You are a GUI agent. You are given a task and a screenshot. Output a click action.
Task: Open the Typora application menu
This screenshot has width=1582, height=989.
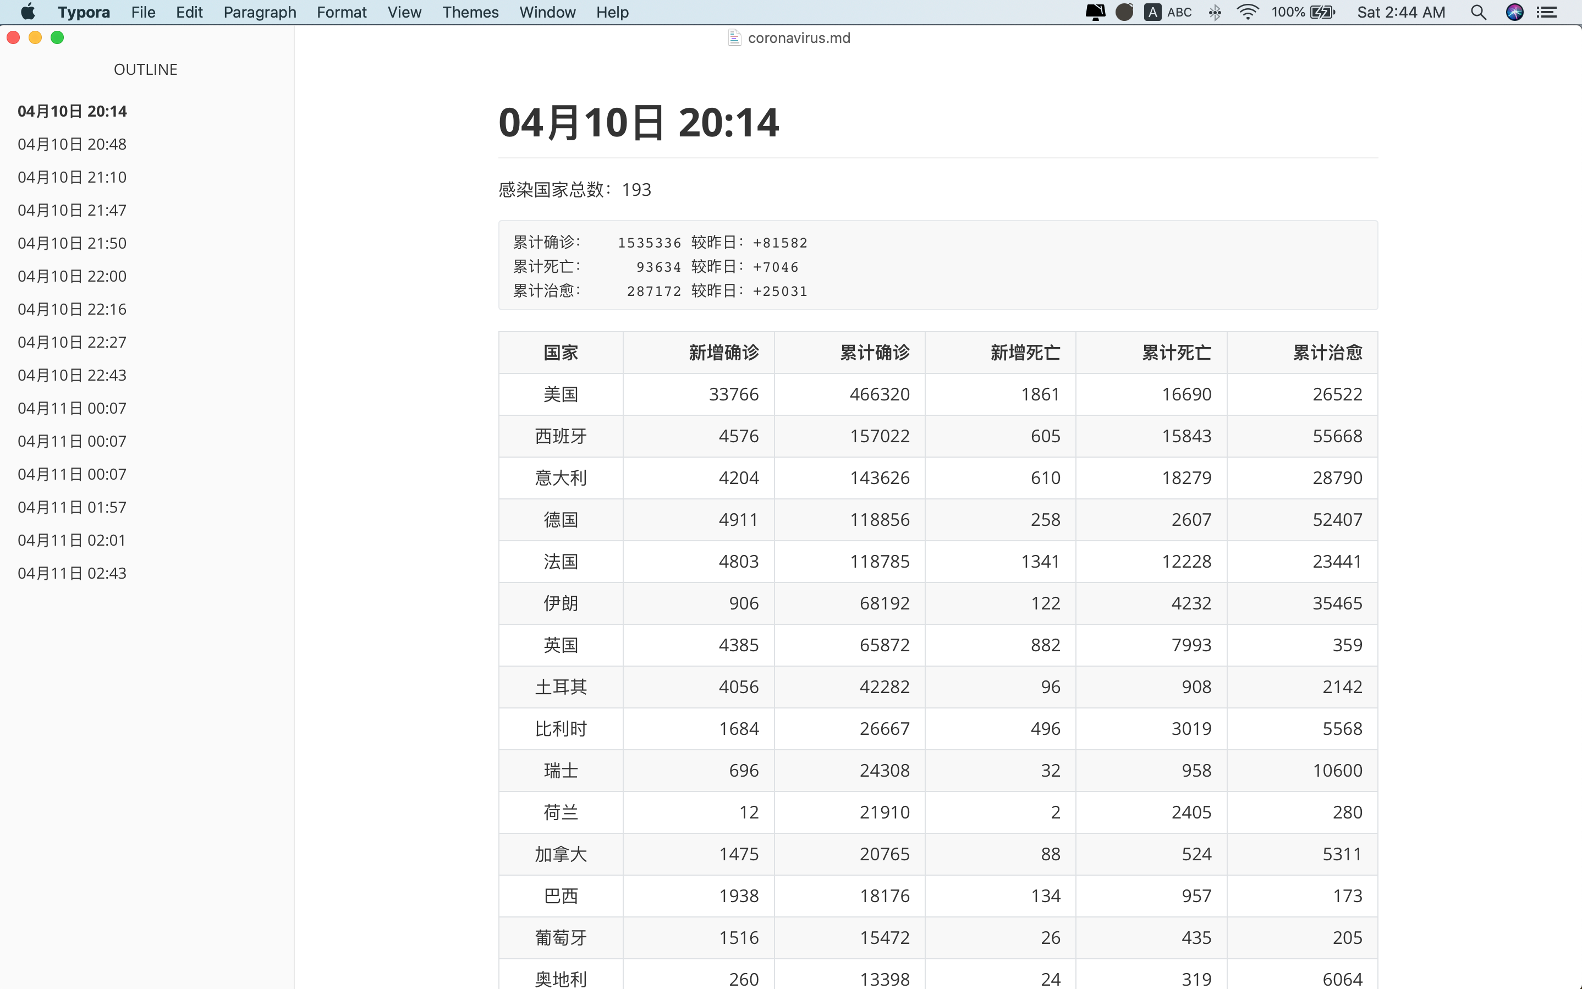83,12
